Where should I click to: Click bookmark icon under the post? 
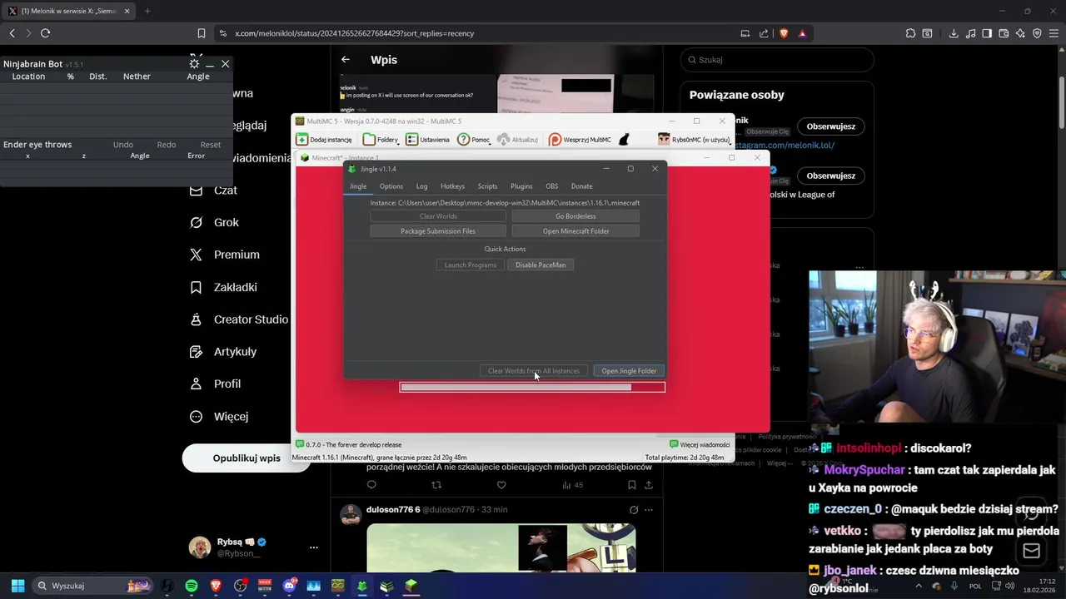[x=631, y=485]
